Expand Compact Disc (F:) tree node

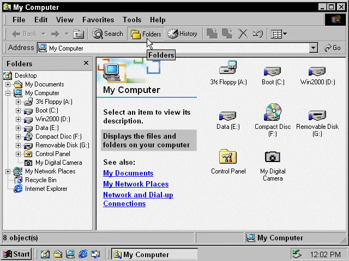pyautogui.click(x=18, y=136)
